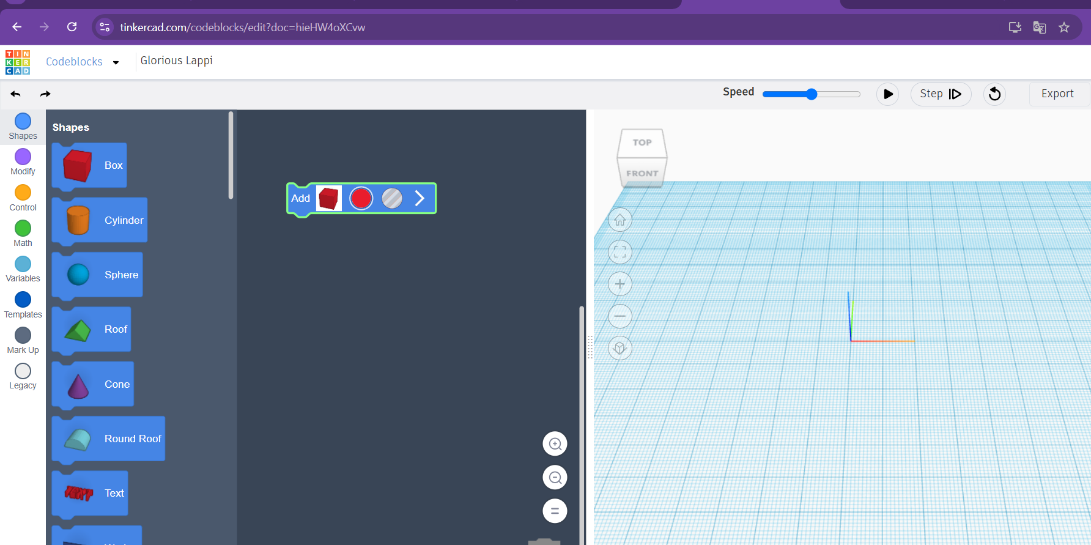Click the Export button
The image size is (1091, 545).
[1057, 94]
